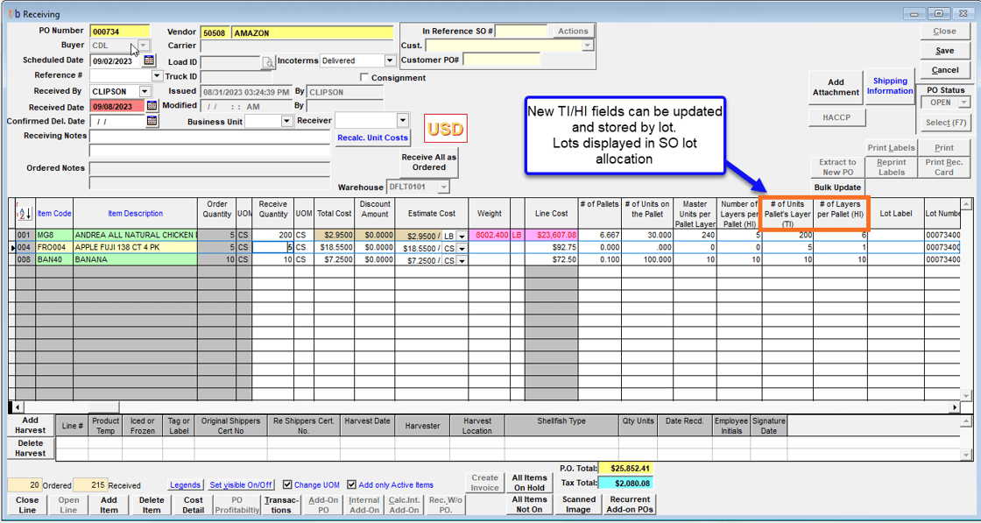Click the line number sort icon in grid header

click(x=23, y=214)
